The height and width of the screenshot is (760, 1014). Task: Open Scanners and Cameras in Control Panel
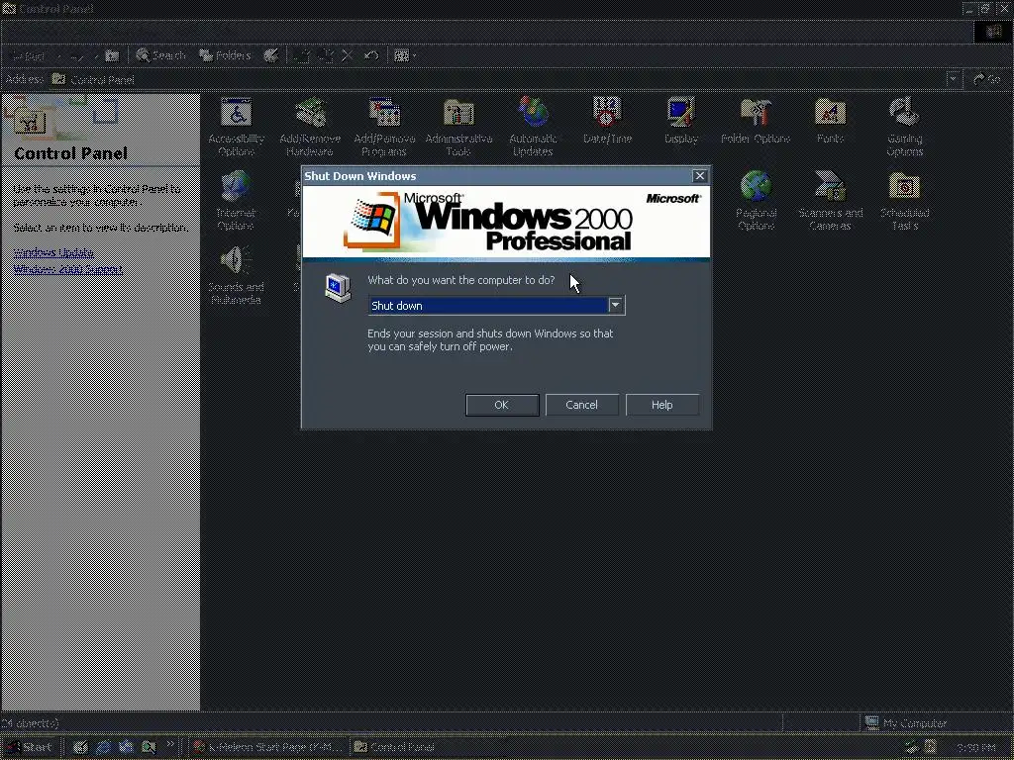click(830, 201)
